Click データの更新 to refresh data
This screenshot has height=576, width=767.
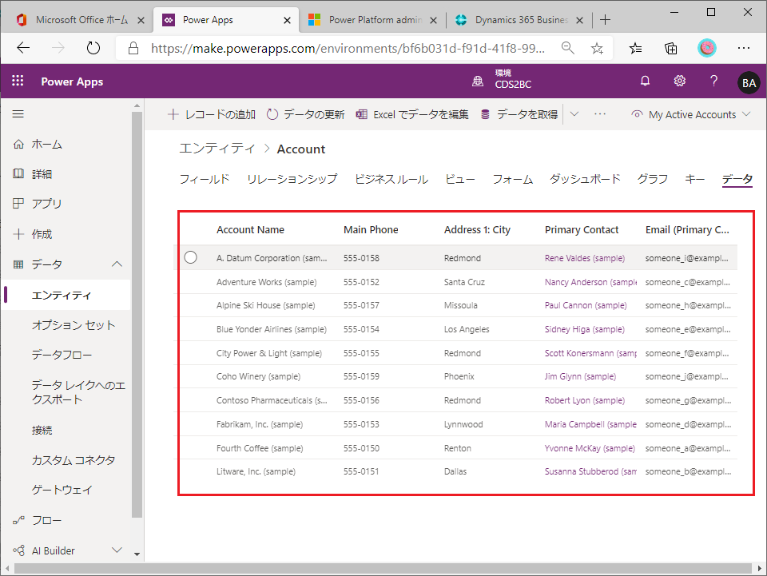tap(306, 114)
